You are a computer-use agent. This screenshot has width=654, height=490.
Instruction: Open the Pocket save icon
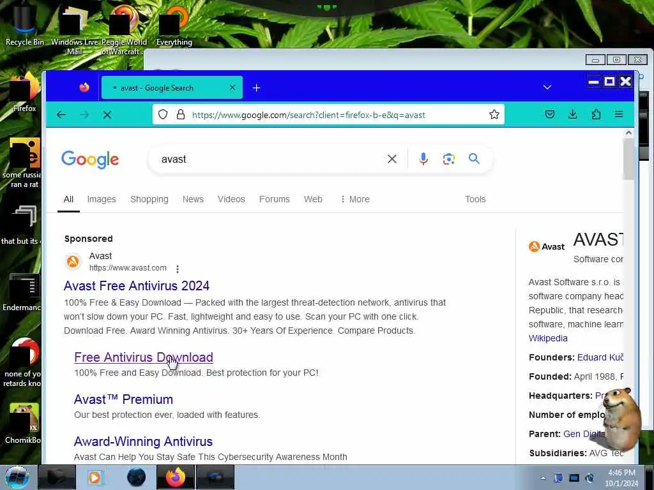click(x=550, y=114)
